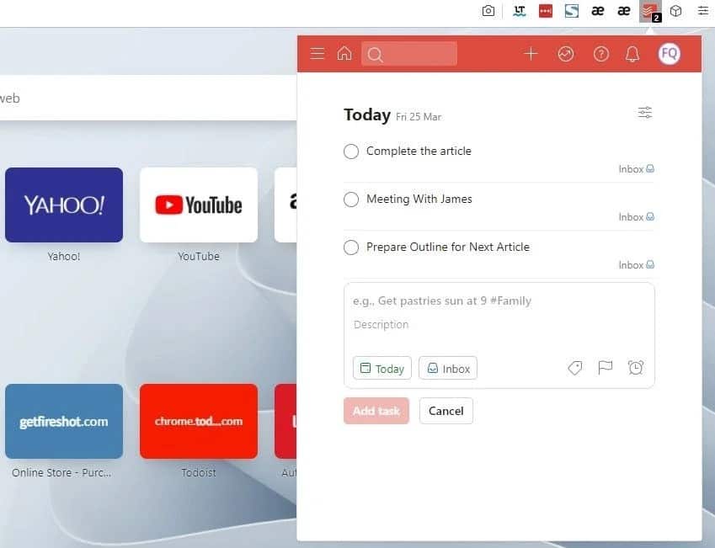715x548 pixels.
Task: Click the 'Online Store - Purc...' tile label
Action: pos(61,473)
